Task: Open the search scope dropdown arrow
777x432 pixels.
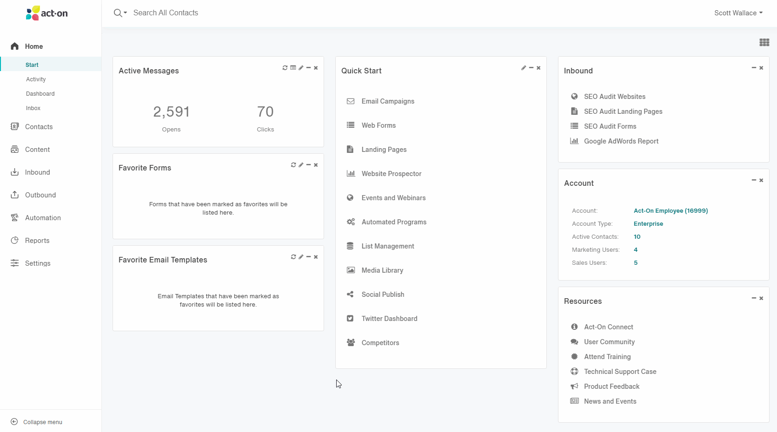Action: (x=125, y=13)
